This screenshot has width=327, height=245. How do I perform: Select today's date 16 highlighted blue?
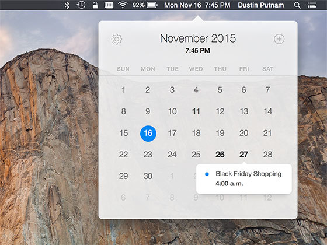coord(148,134)
